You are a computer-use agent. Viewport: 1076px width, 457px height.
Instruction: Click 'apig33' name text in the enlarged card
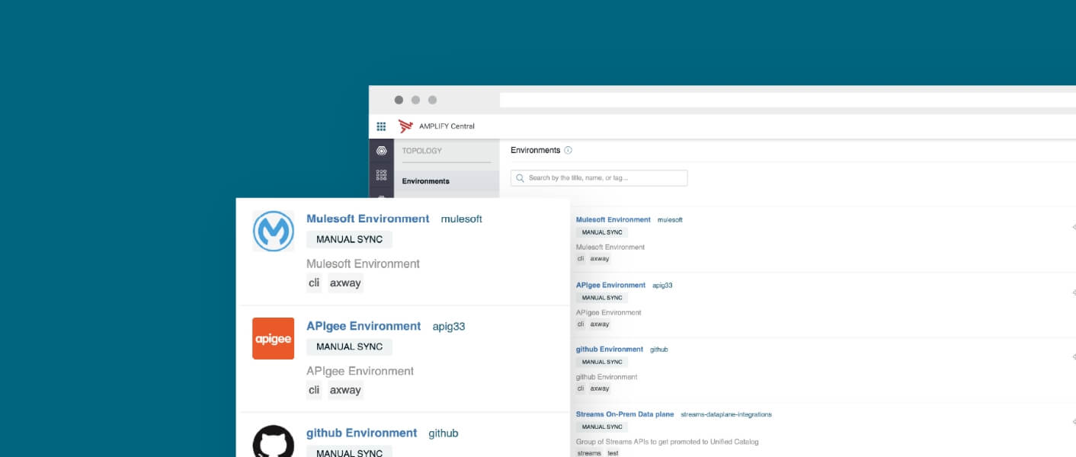pos(449,326)
